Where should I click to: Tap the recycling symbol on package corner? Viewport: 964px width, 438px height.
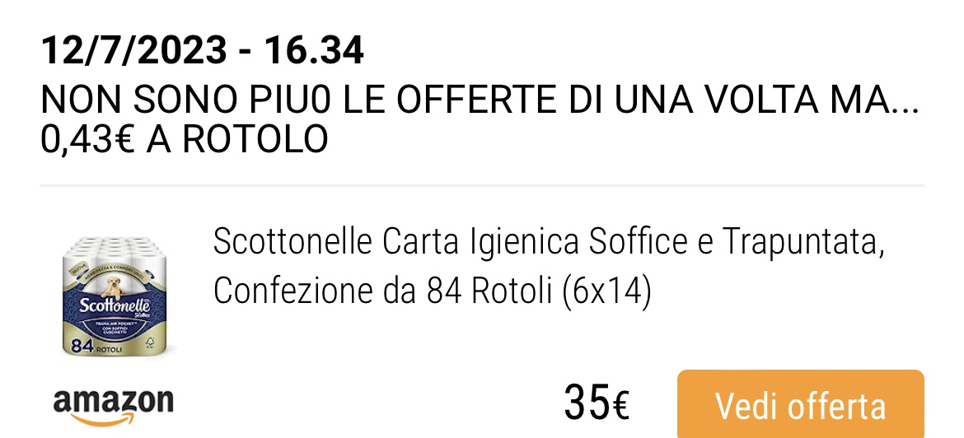[x=148, y=342]
